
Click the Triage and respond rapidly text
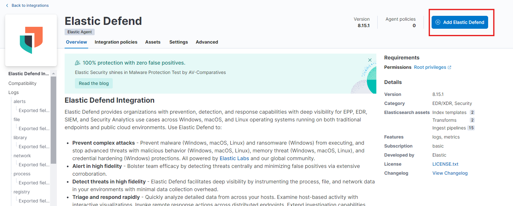click(x=106, y=197)
